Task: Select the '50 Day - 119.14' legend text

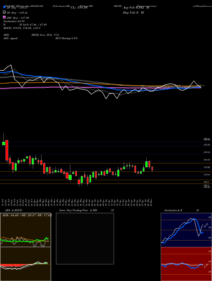Action: (x=18, y=13)
